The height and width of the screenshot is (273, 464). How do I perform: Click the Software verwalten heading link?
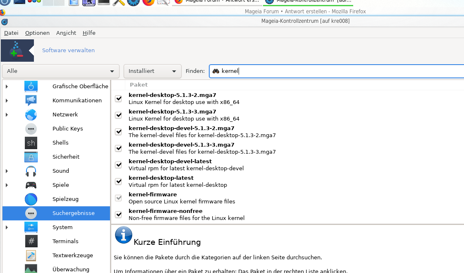point(68,51)
